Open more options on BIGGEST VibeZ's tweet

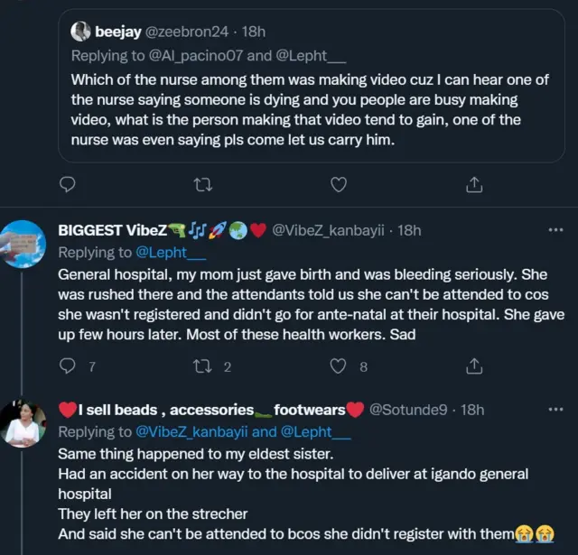pos(555,230)
